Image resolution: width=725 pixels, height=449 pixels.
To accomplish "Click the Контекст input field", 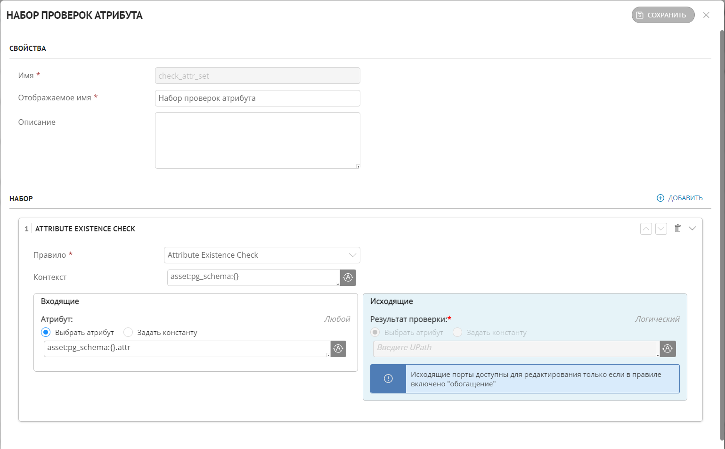I will click(253, 278).
